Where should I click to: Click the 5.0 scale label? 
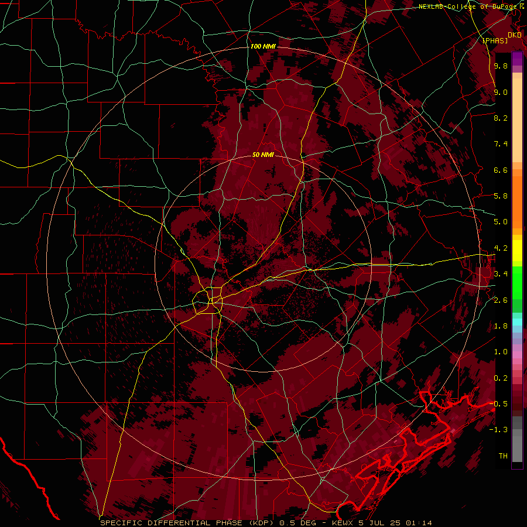(x=501, y=222)
